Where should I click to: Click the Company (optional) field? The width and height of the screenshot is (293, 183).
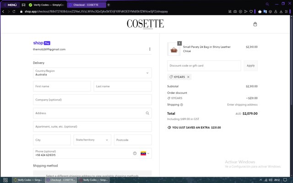pyautogui.click(x=92, y=100)
